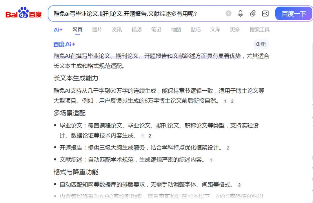Open citation 1 on 文献综述 bullet
The height and width of the screenshot is (203, 313).
pyautogui.click(x=211, y=160)
